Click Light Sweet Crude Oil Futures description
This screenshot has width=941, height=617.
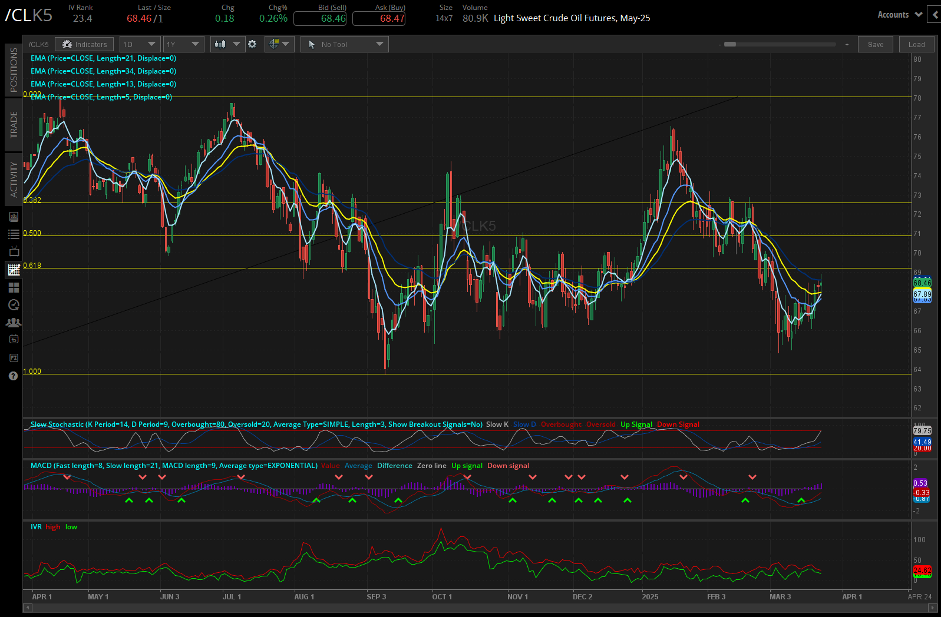point(572,18)
